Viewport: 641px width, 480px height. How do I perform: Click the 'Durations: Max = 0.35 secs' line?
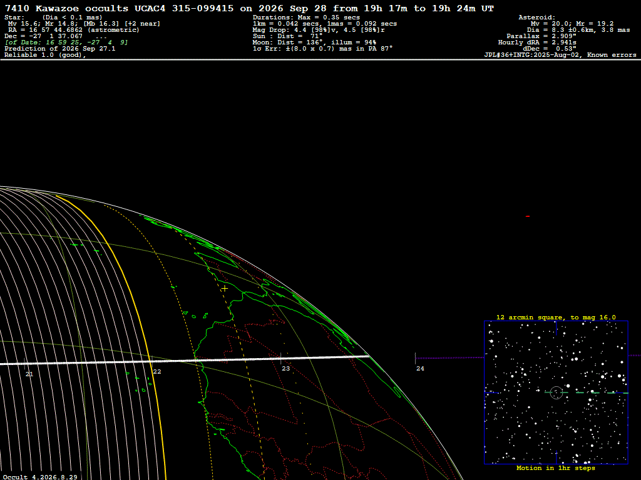(306, 17)
